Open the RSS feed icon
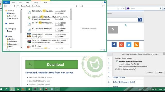The height and width of the screenshot is (92, 165). pos(136,45)
